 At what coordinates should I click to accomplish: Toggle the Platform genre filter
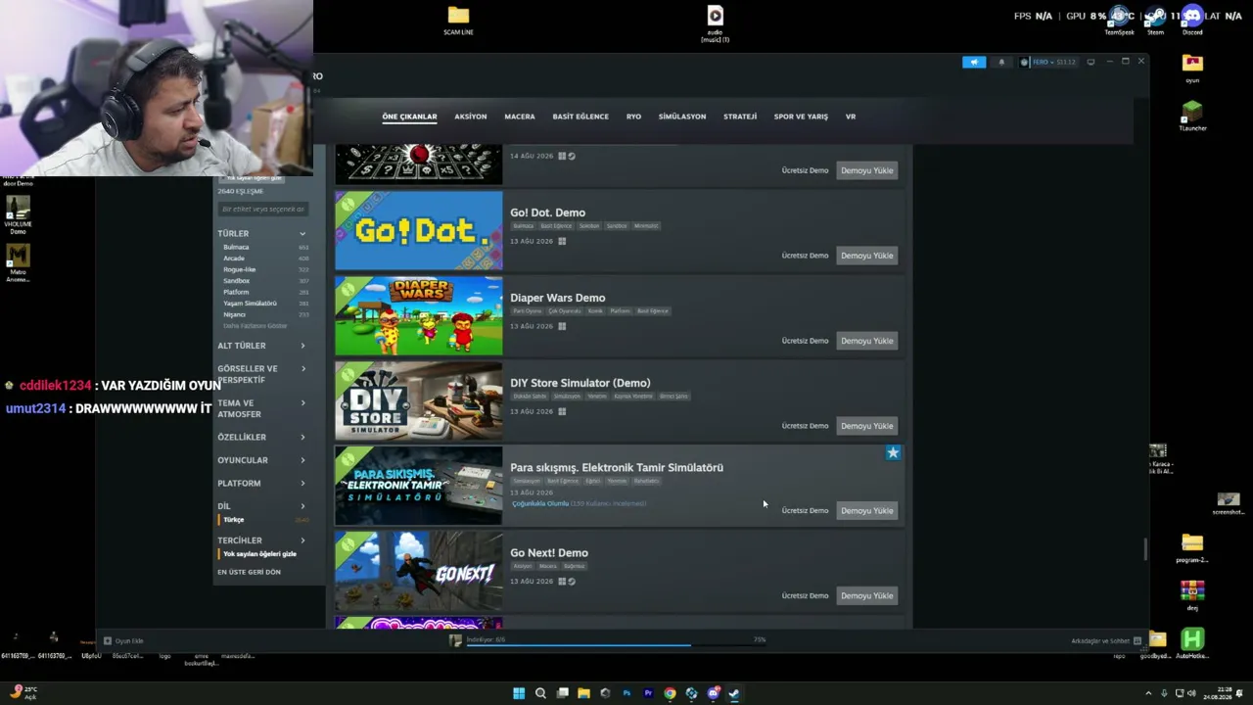pyautogui.click(x=264, y=293)
